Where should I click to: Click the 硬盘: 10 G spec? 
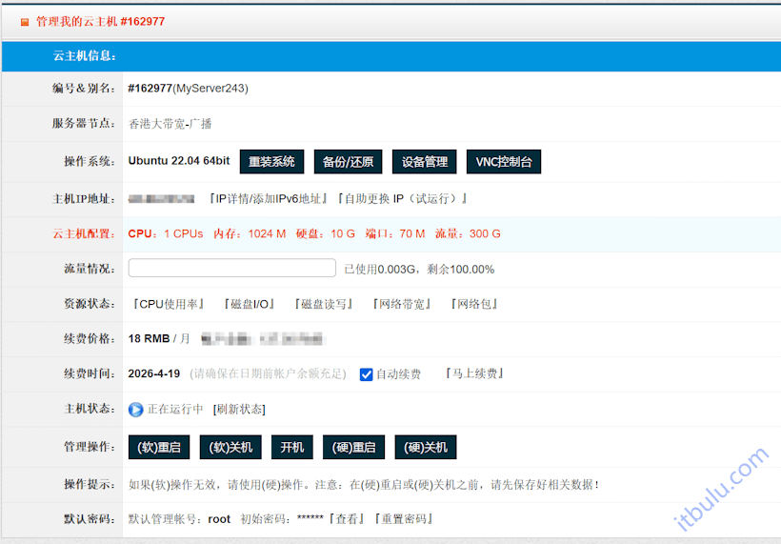click(325, 233)
